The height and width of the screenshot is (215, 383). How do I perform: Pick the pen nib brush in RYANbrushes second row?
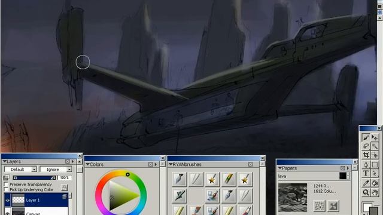[229, 195]
